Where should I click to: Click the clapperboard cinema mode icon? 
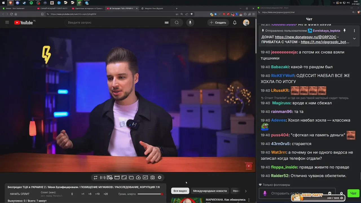click(x=117, y=178)
